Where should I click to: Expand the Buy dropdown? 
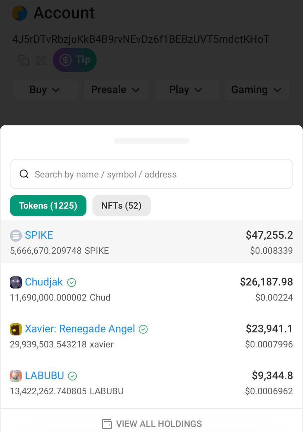(x=45, y=90)
